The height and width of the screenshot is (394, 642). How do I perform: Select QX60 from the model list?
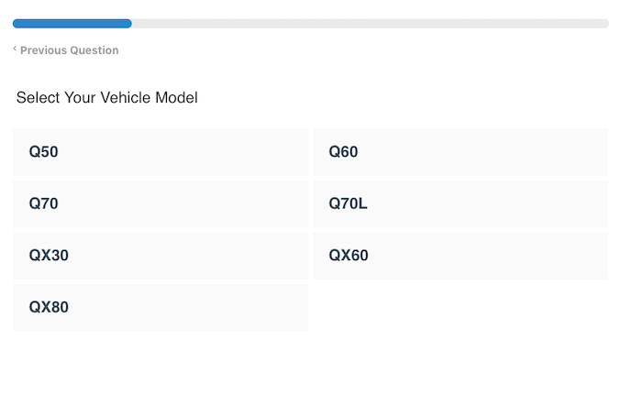(x=460, y=256)
